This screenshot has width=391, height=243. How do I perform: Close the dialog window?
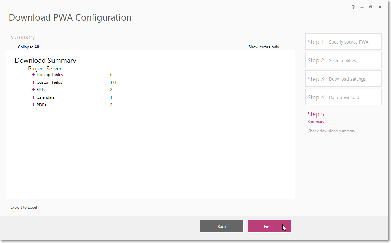point(380,7)
